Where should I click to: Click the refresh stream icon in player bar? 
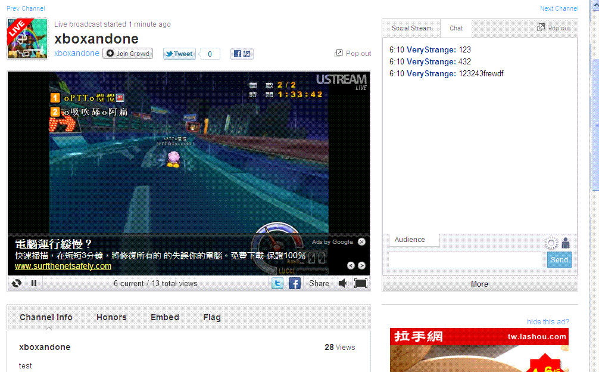17,283
